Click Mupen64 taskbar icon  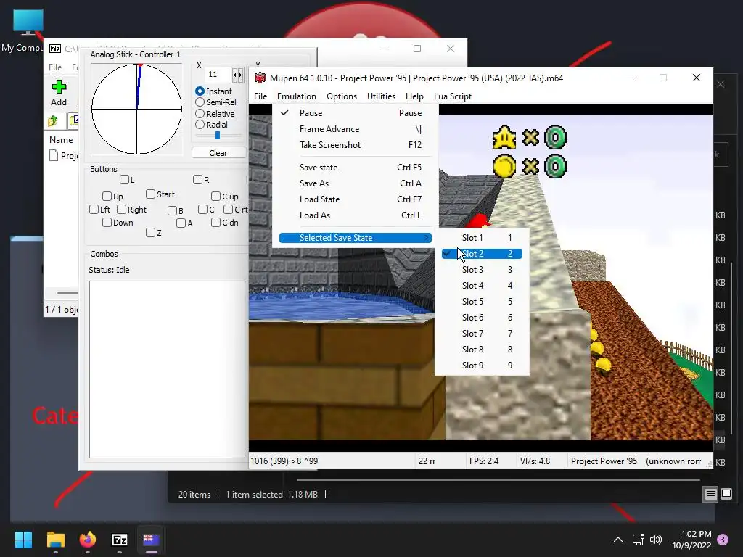pyautogui.click(x=151, y=540)
